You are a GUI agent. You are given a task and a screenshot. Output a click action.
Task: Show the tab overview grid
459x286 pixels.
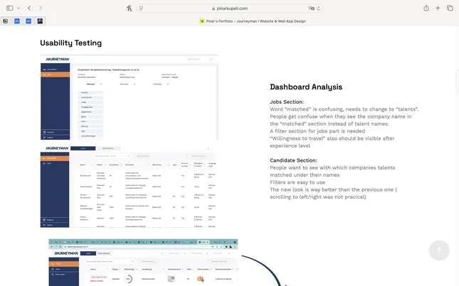[449, 8]
